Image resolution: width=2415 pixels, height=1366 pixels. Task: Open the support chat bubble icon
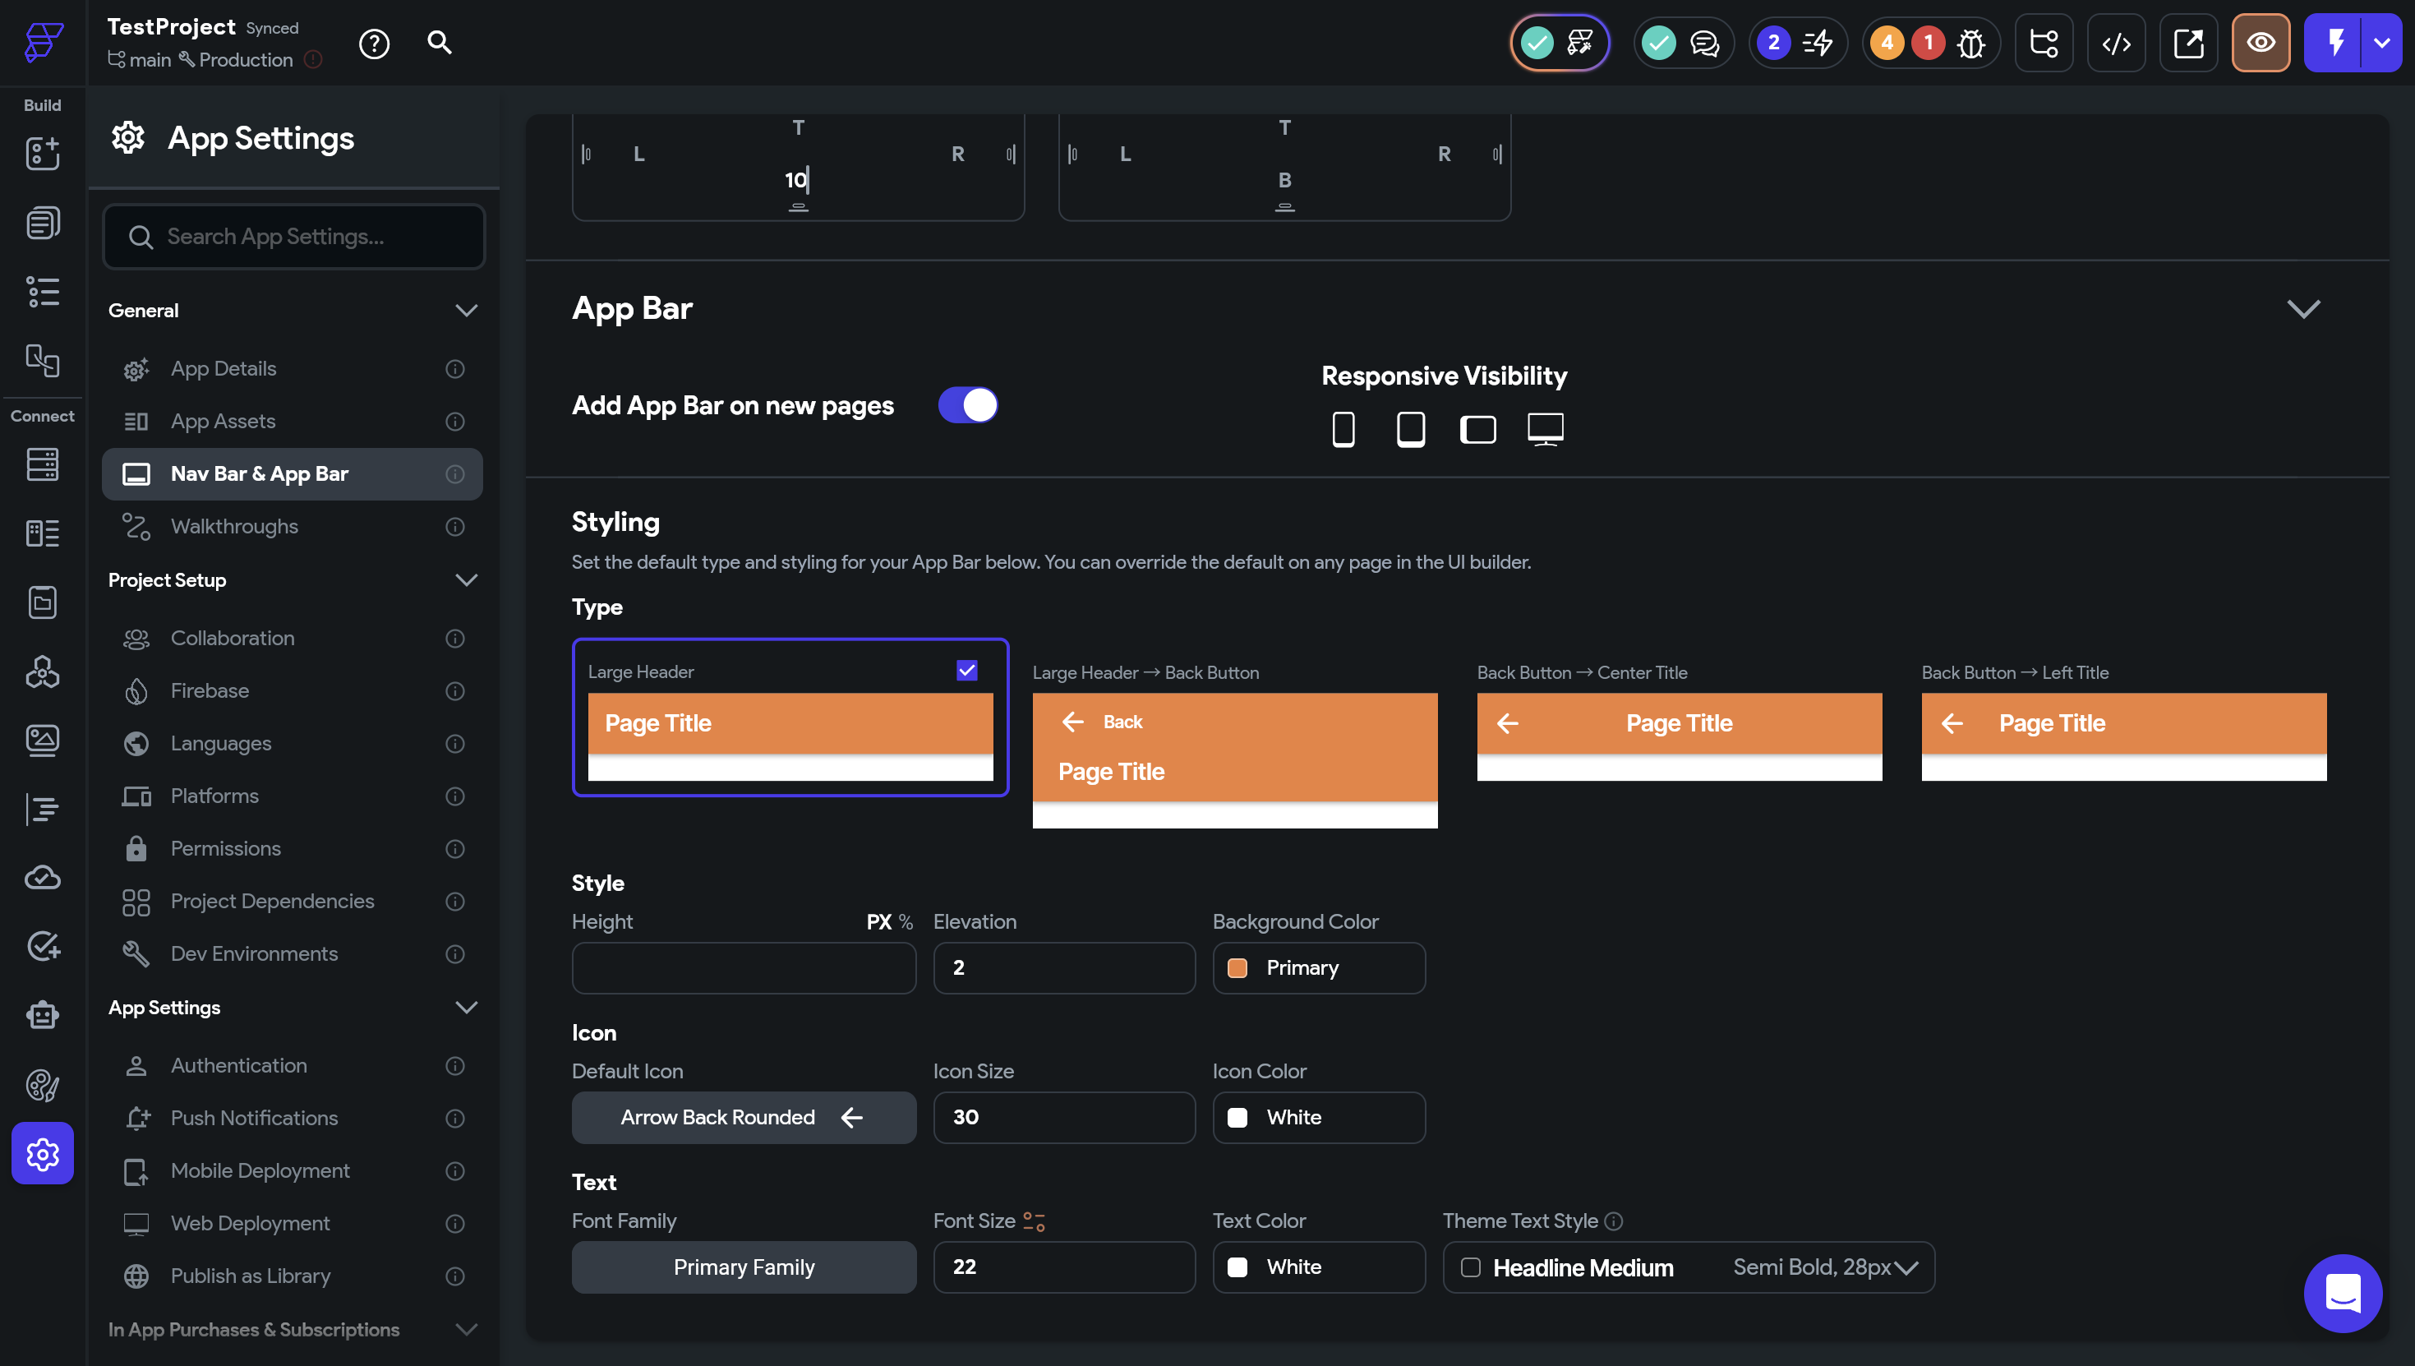point(2342,1294)
